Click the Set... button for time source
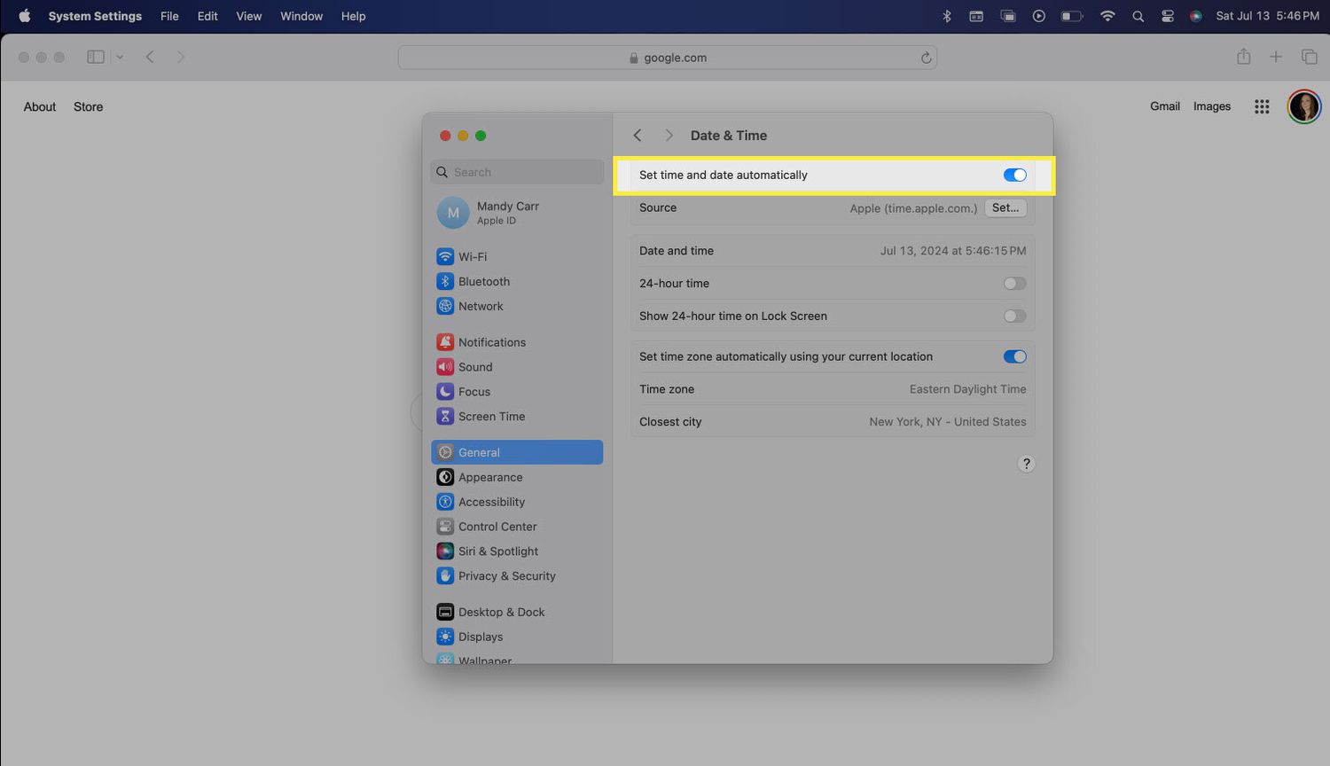The width and height of the screenshot is (1330, 766). tap(1005, 208)
